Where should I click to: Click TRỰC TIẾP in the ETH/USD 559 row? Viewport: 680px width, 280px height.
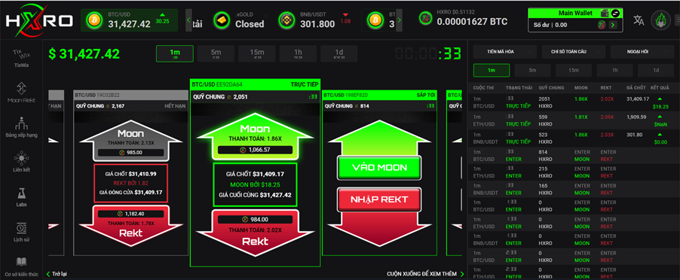point(518,123)
